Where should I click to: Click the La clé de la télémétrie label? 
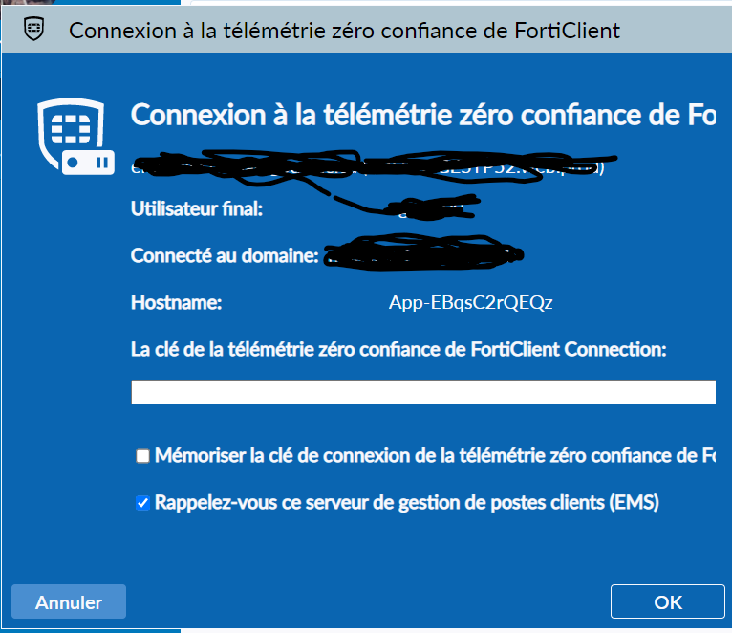tap(398, 349)
